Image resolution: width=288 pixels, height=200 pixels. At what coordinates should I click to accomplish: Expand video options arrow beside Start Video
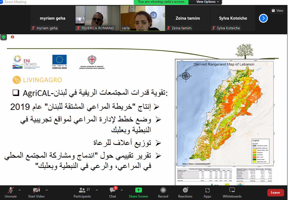(x=46, y=190)
